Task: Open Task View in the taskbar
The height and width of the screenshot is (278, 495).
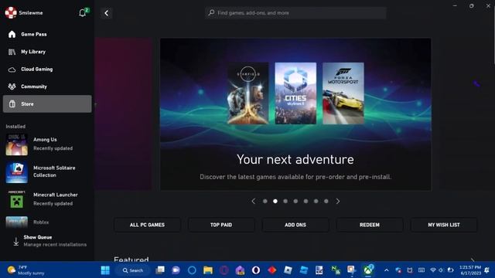Action: tap(160, 270)
